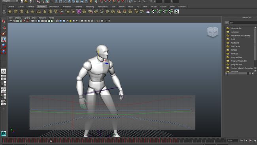This screenshot has height=145, width=257.
Task: Activate the Scale tool
Action: pyautogui.click(x=4, y=52)
